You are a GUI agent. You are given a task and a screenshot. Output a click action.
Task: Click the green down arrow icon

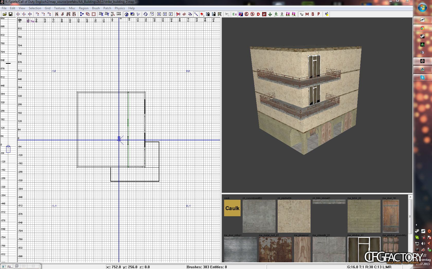click(270, 14)
